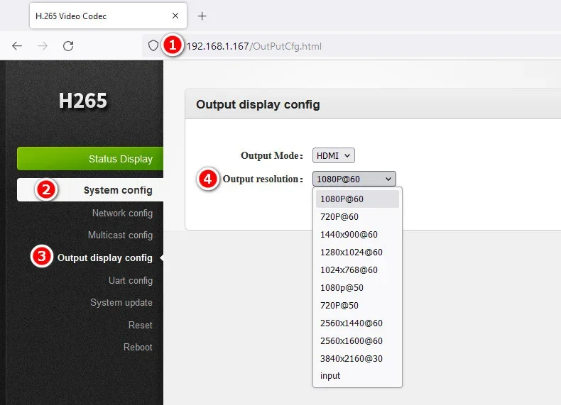Select 1440x900@60 resolution option

(x=349, y=234)
